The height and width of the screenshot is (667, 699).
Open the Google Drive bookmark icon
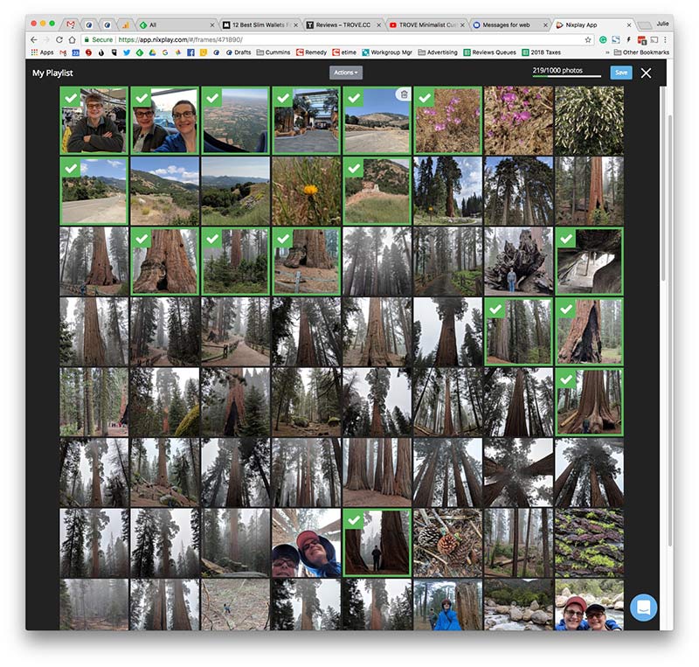pos(152,52)
